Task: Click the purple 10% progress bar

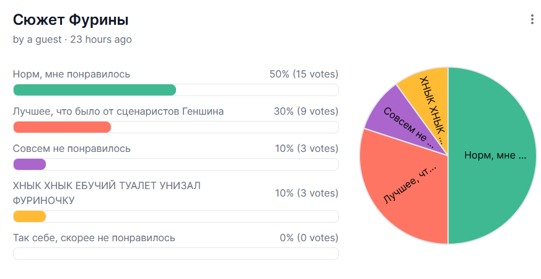Action: click(x=30, y=164)
